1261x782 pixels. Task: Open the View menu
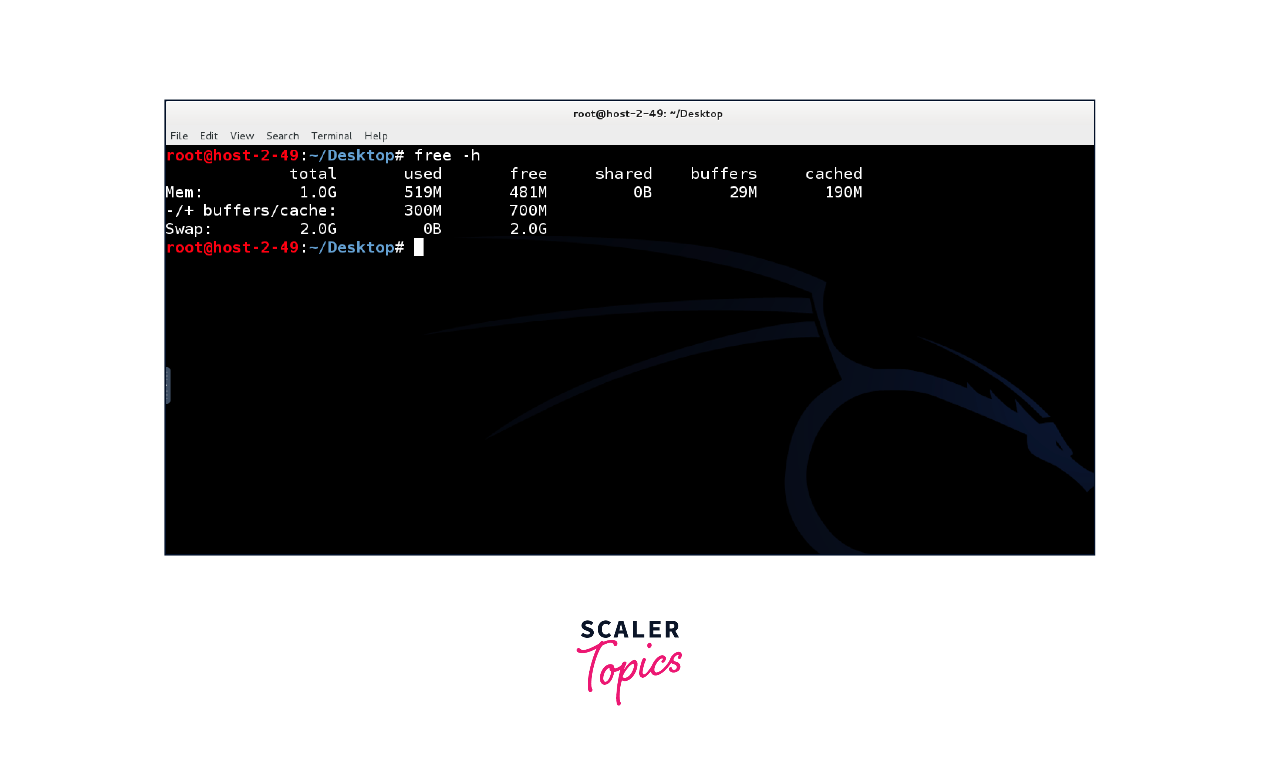coord(242,135)
